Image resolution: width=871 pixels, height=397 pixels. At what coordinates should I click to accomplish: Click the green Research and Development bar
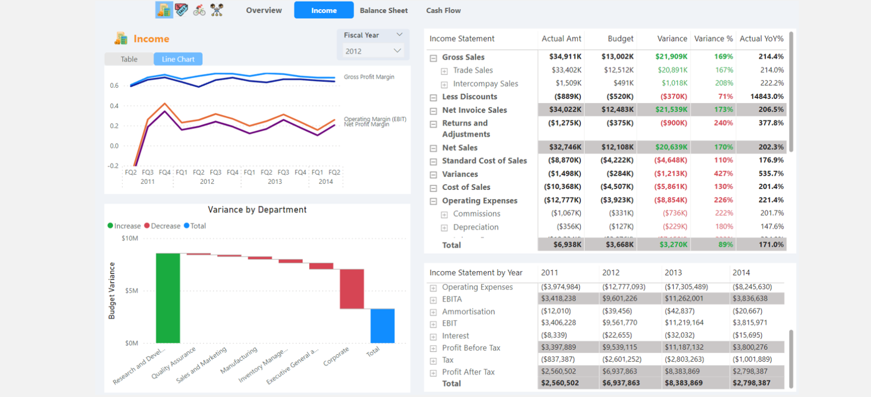[x=168, y=298]
